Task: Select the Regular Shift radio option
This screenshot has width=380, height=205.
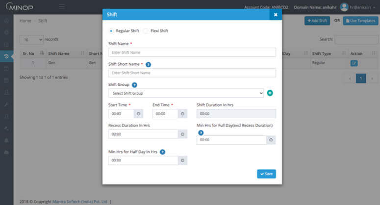Action: pos(111,31)
